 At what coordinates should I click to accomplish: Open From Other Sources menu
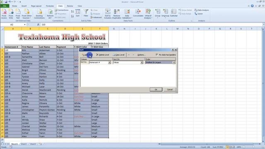[26, 14]
